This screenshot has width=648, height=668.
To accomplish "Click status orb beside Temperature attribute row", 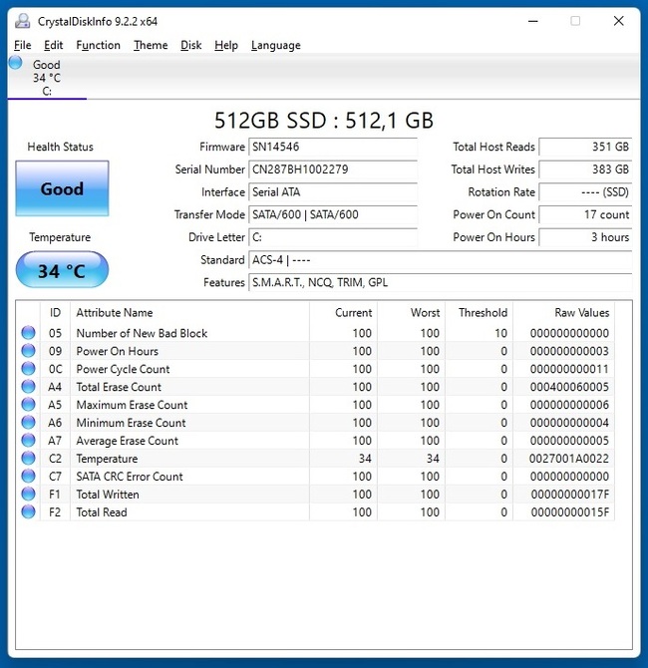I will (x=29, y=459).
